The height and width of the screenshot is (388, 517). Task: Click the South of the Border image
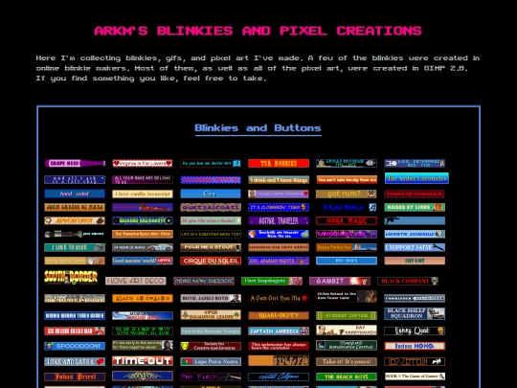[x=71, y=277]
